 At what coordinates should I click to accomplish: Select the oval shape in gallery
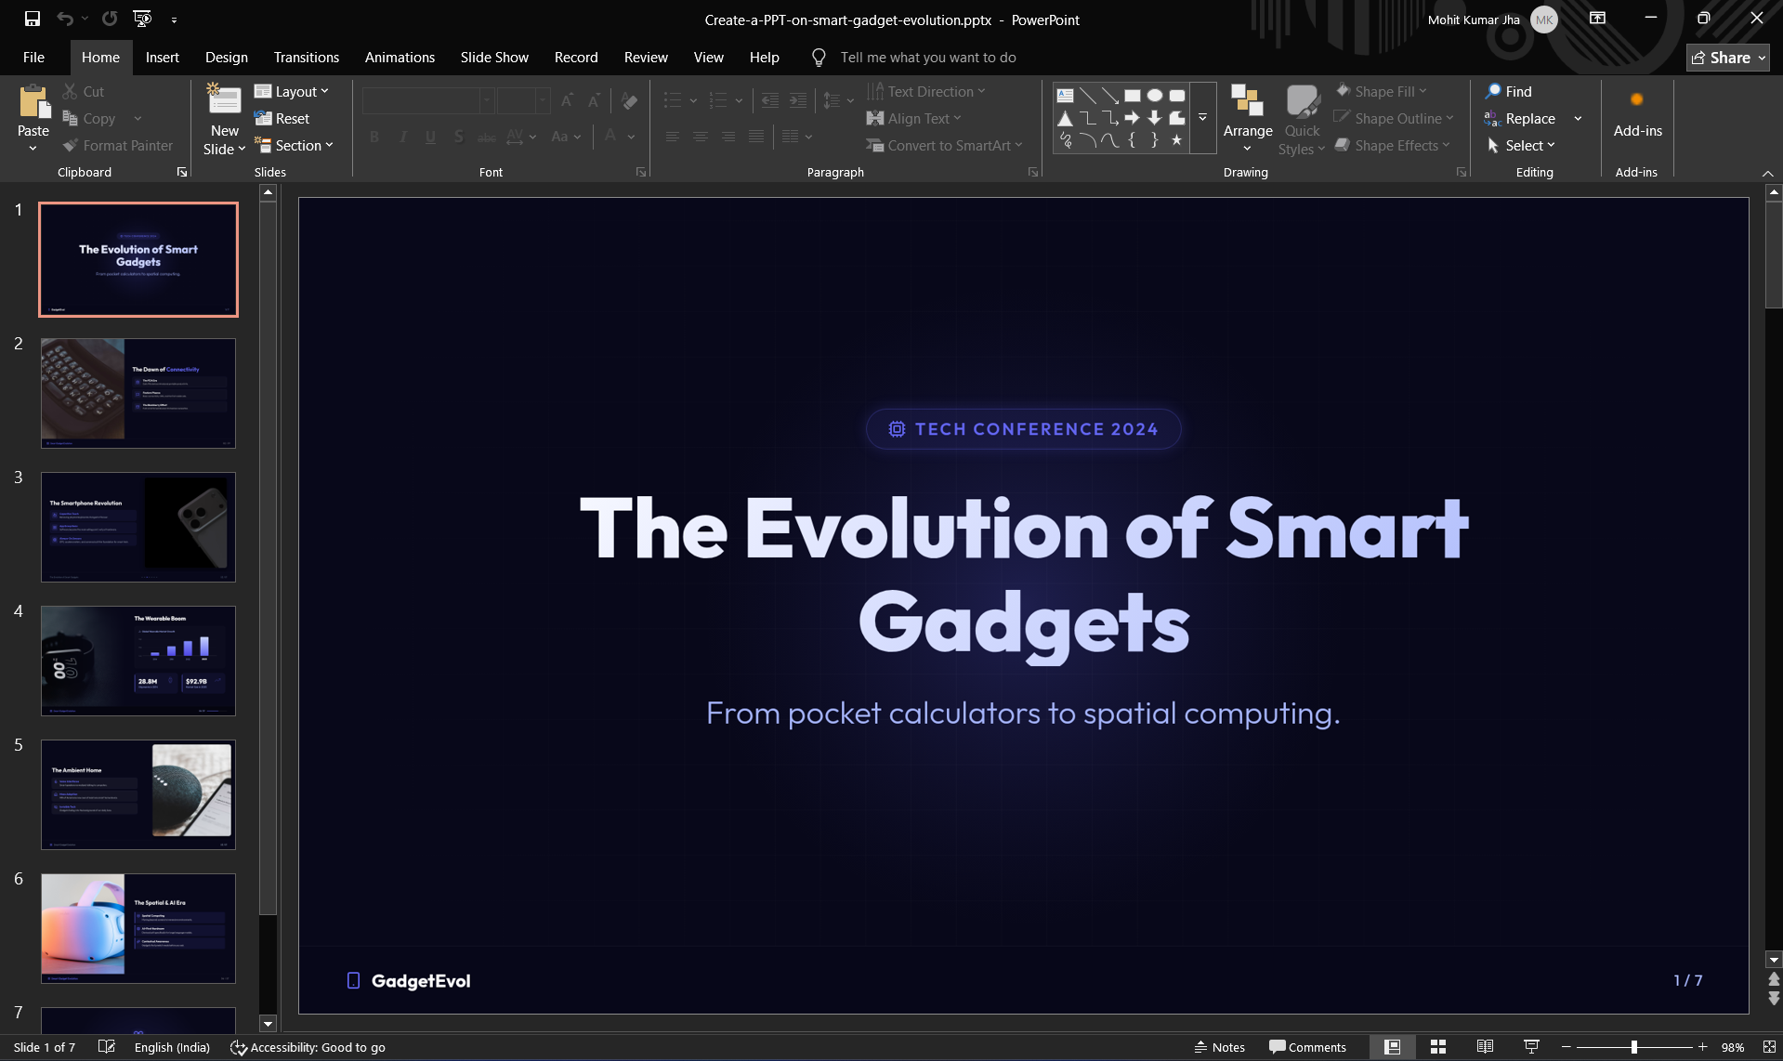pyautogui.click(x=1154, y=95)
